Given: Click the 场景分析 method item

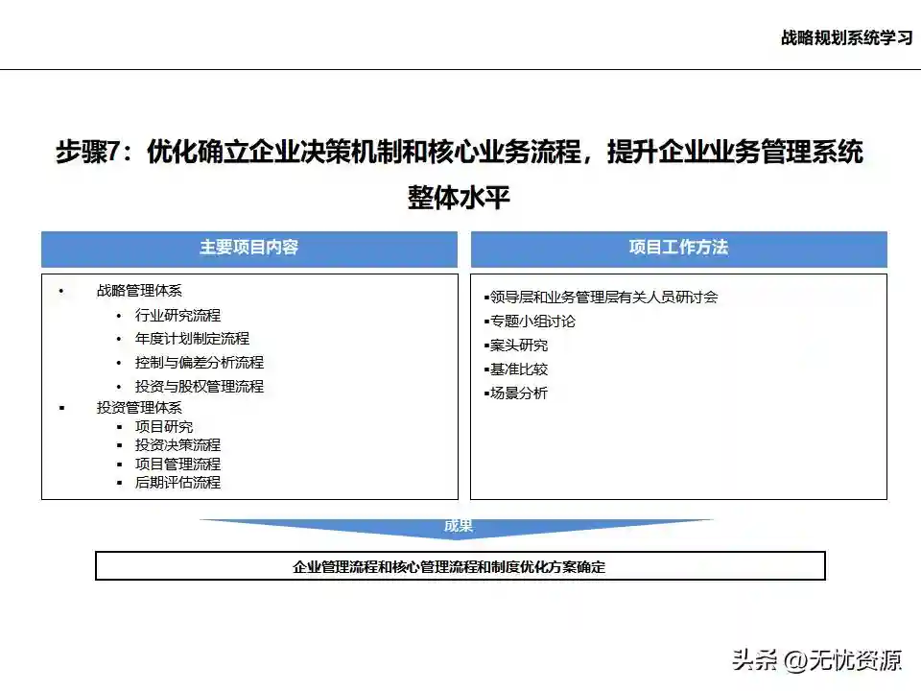Looking at the screenshot, I should (x=519, y=393).
